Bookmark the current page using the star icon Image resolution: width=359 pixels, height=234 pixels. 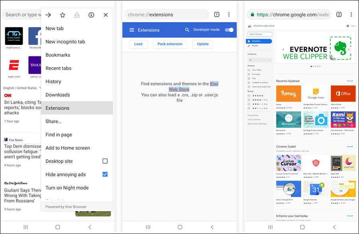(x=62, y=15)
